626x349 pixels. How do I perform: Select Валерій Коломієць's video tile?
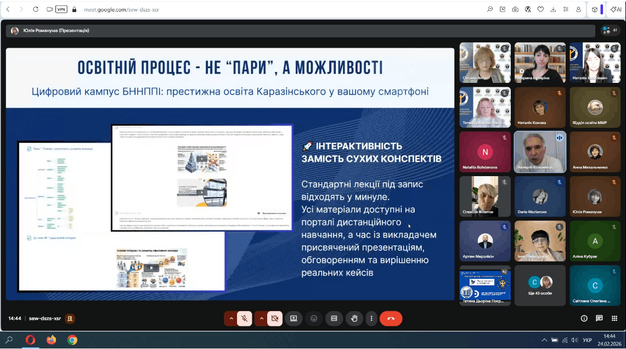coord(540,152)
